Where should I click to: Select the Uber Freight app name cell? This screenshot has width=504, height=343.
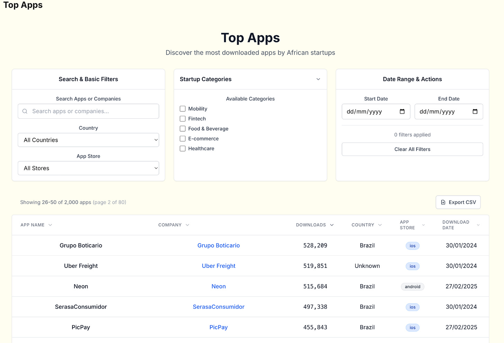(x=81, y=266)
